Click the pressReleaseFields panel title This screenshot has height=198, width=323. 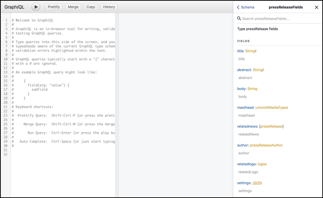(286, 7)
